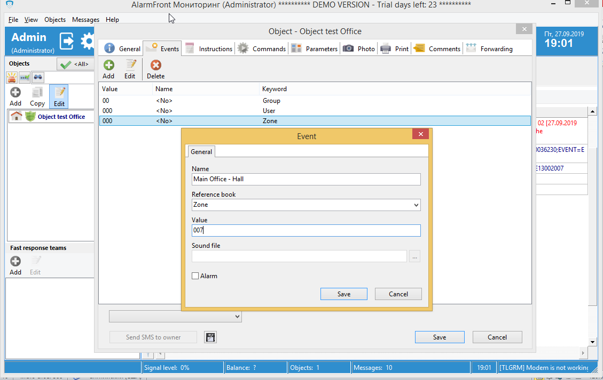
Task: Open the Print tab
Action: 395,48
